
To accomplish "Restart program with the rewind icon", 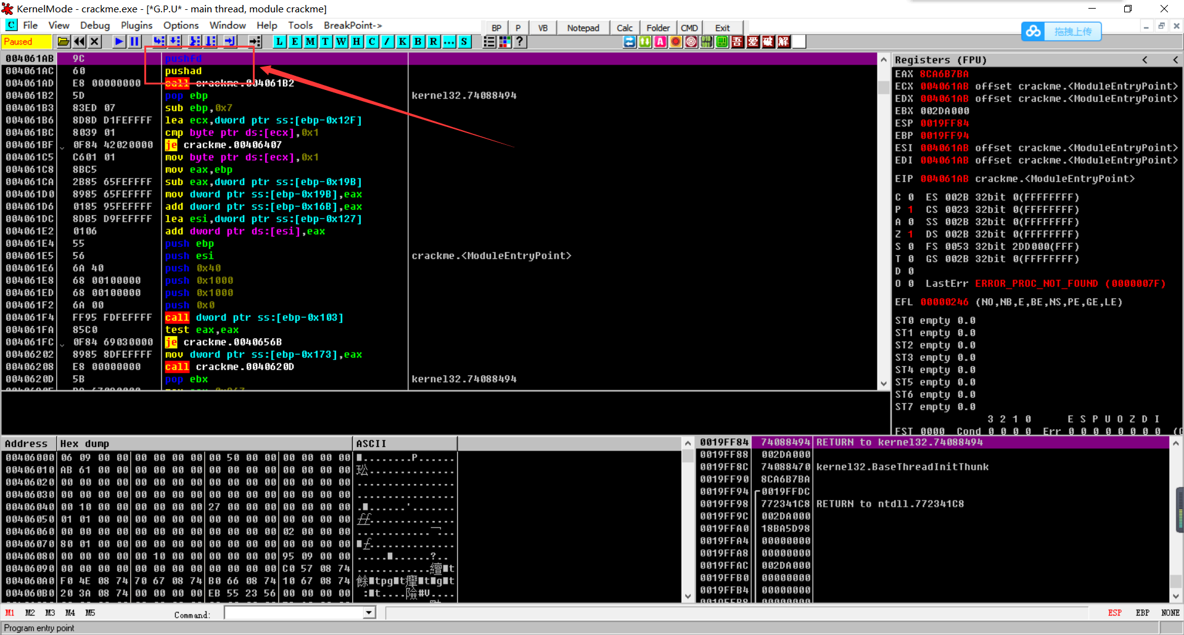I will click(x=79, y=41).
